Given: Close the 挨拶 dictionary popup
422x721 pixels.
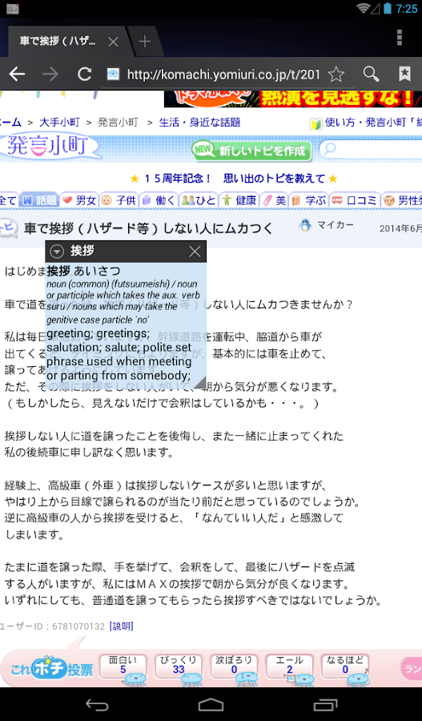Looking at the screenshot, I should click(195, 251).
